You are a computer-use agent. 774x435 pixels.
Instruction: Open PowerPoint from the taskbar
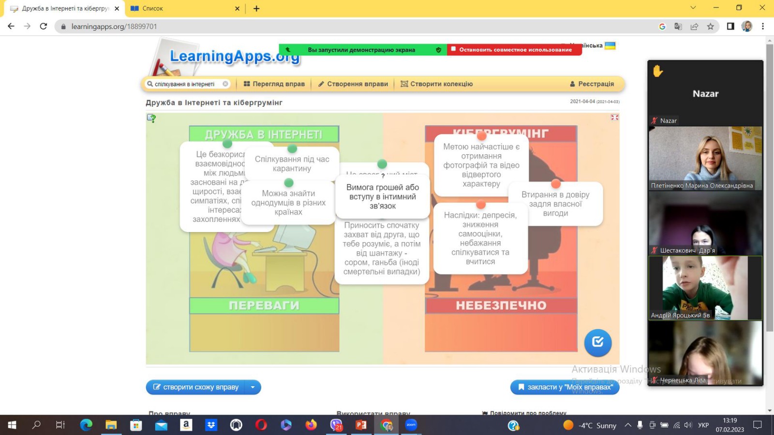tap(361, 425)
